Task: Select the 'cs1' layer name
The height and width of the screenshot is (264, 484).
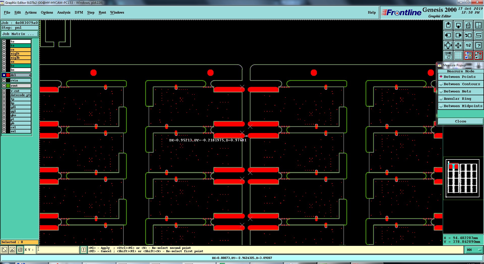Action: click(x=21, y=127)
